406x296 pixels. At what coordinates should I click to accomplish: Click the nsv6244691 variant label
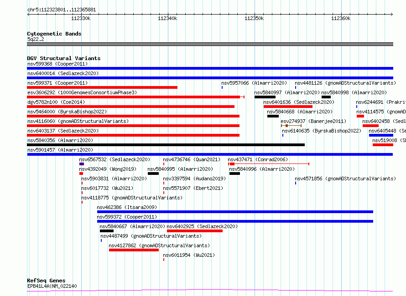[x=381, y=102]
